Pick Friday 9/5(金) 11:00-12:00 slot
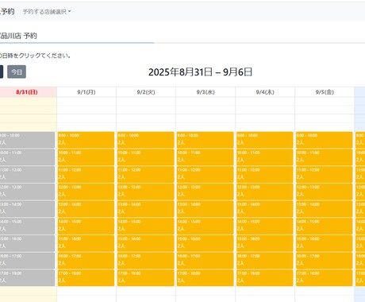 tap(325, 174)
